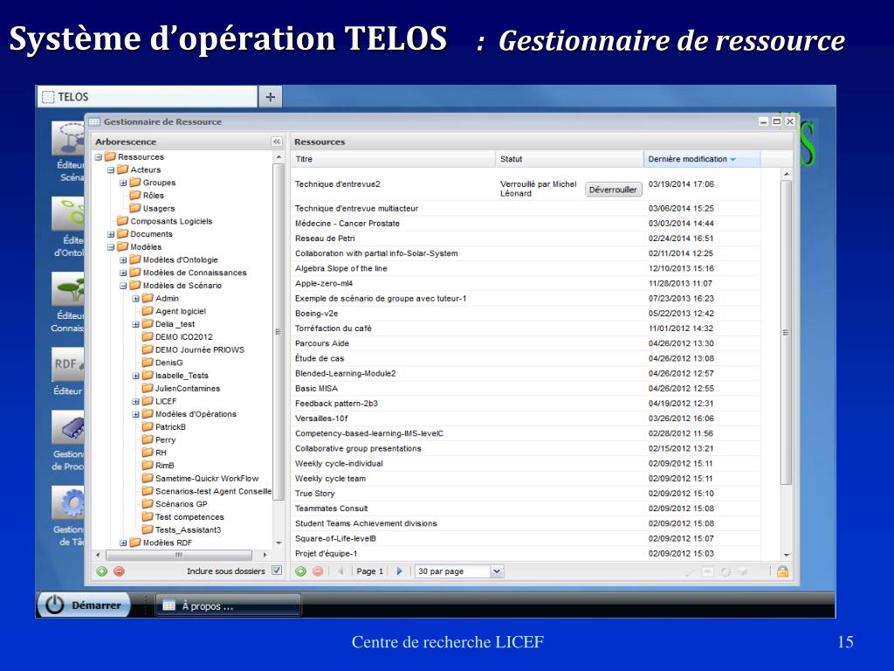Expand the Modèles d'Ontologie node
The width and height of the screenshot is (894, 671).
point(123,259)
